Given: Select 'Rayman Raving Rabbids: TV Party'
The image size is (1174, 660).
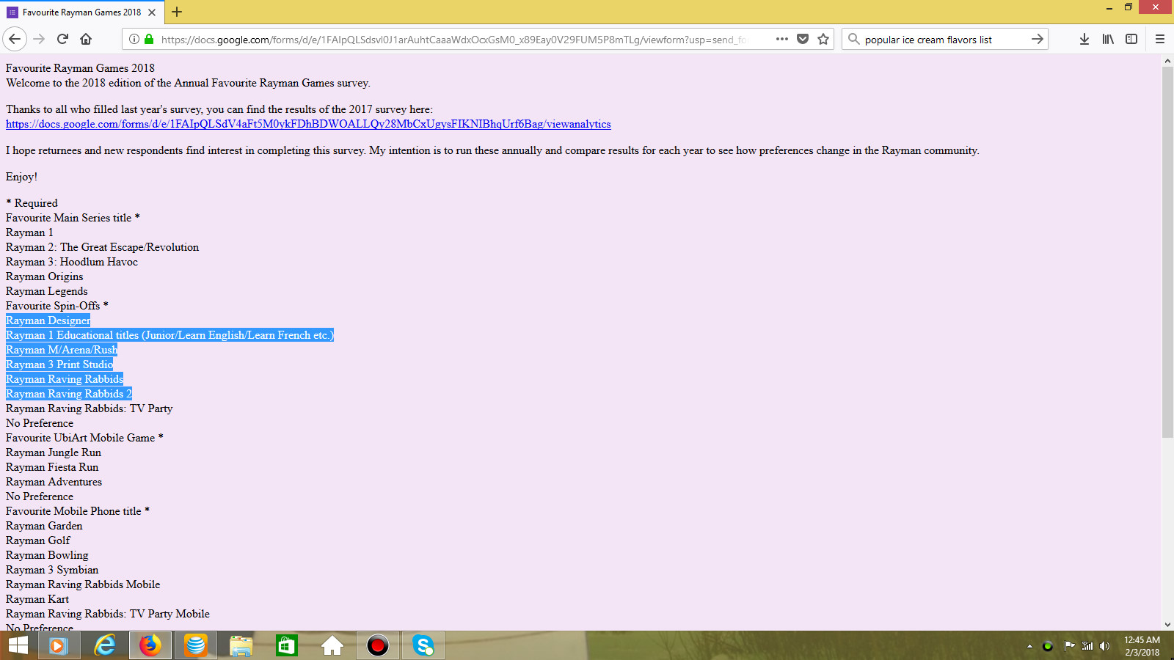Looking at the screenshot, I should pos(89,408).
